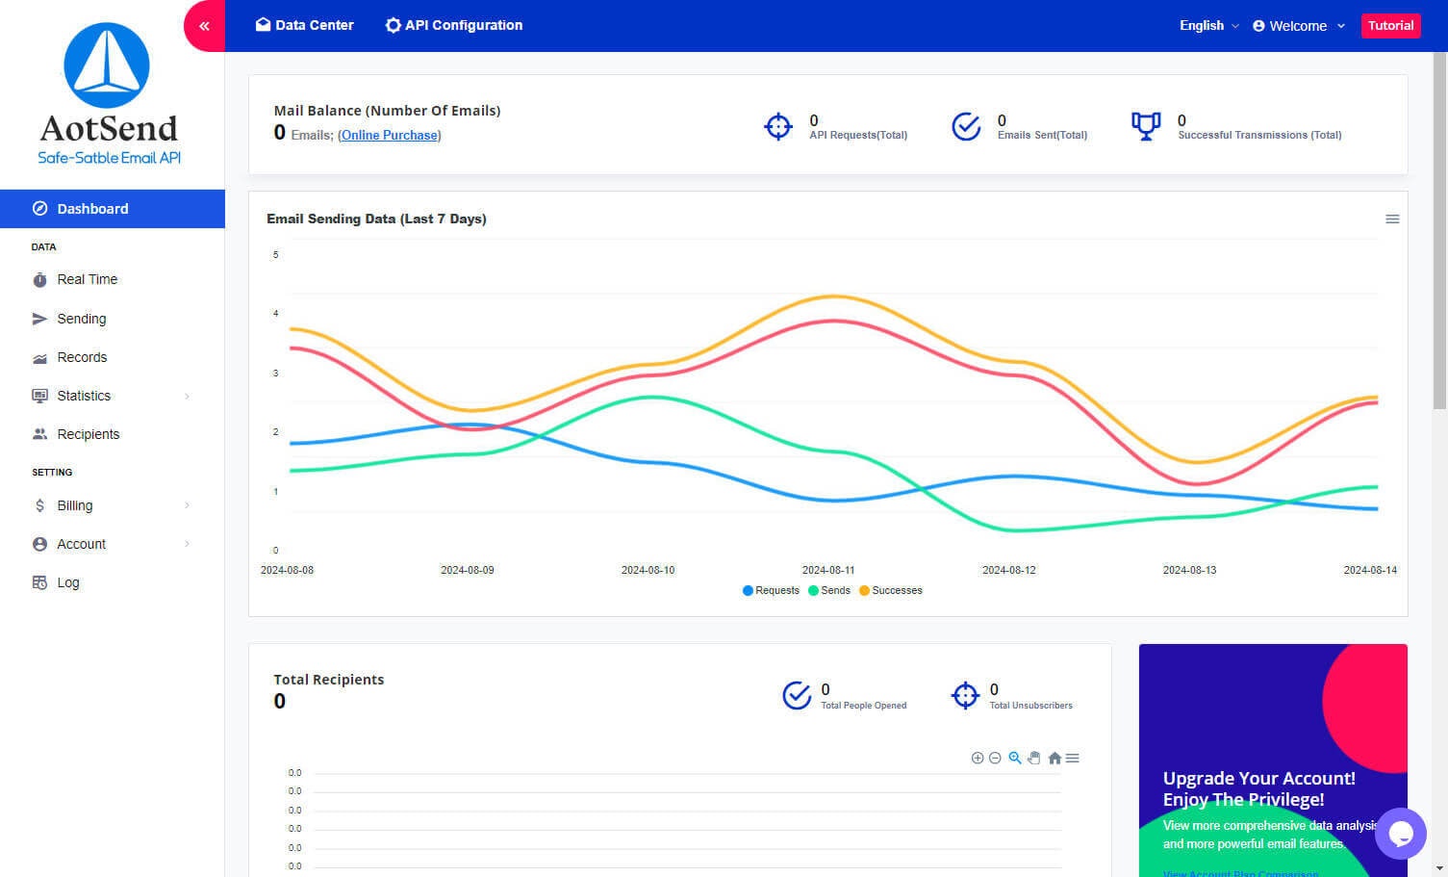
Task: Collapse the sidebar with double-arrow button
Action: pos(204,26)
